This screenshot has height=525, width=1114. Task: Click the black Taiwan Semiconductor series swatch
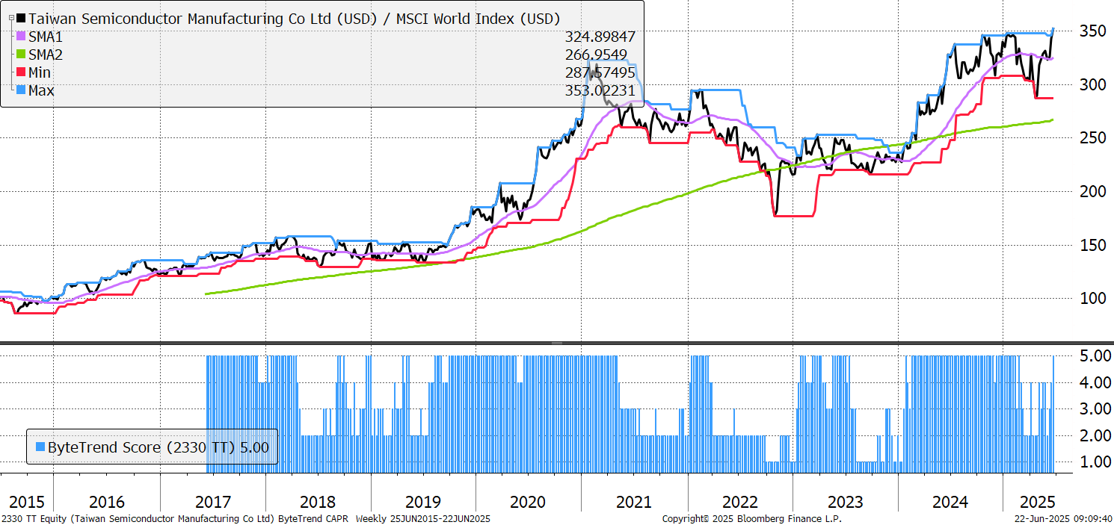point(22,19)
